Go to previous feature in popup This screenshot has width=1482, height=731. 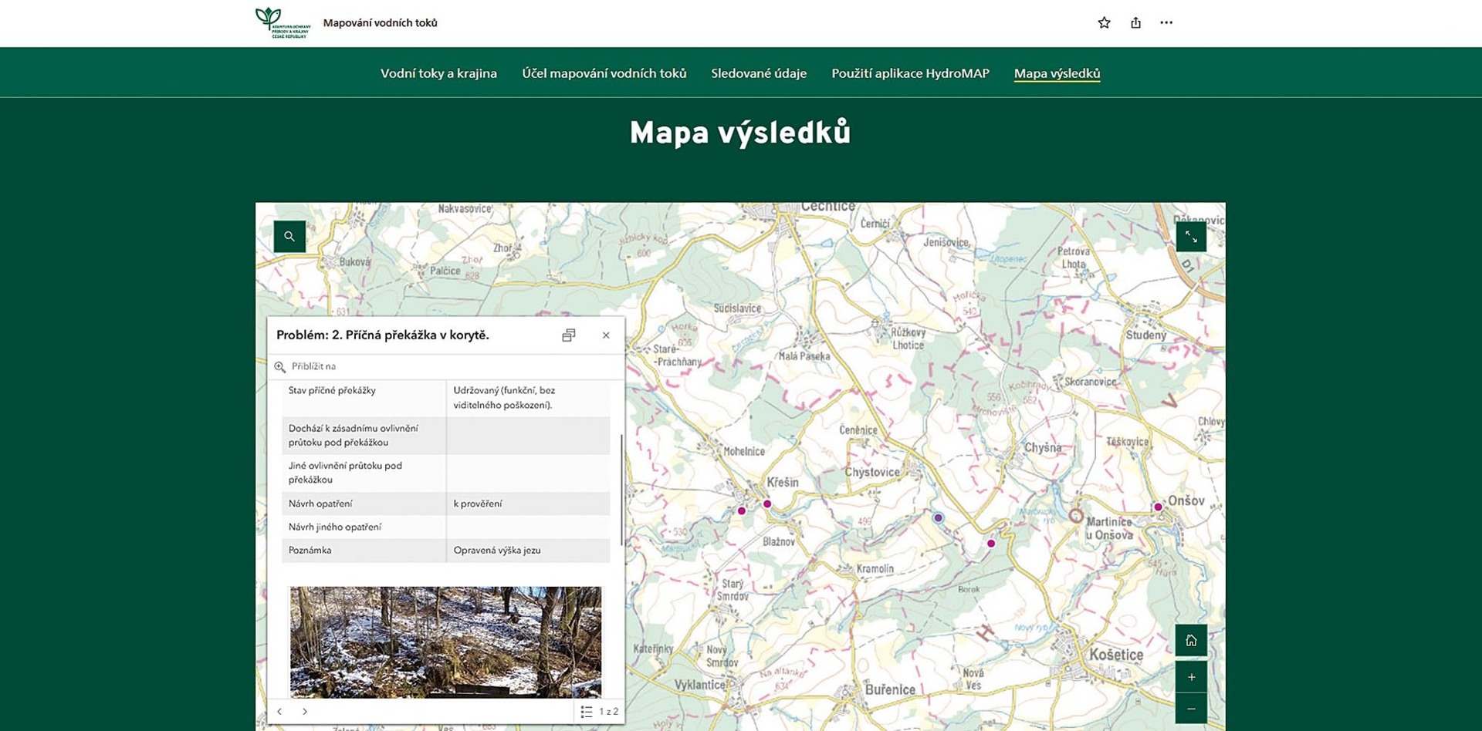[x=279, y=712]
